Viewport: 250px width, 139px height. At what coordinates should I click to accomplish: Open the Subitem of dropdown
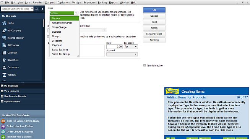[104, 30]
